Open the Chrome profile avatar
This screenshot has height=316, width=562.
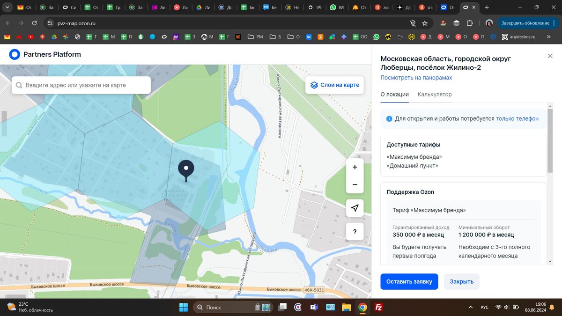point(489,23)
